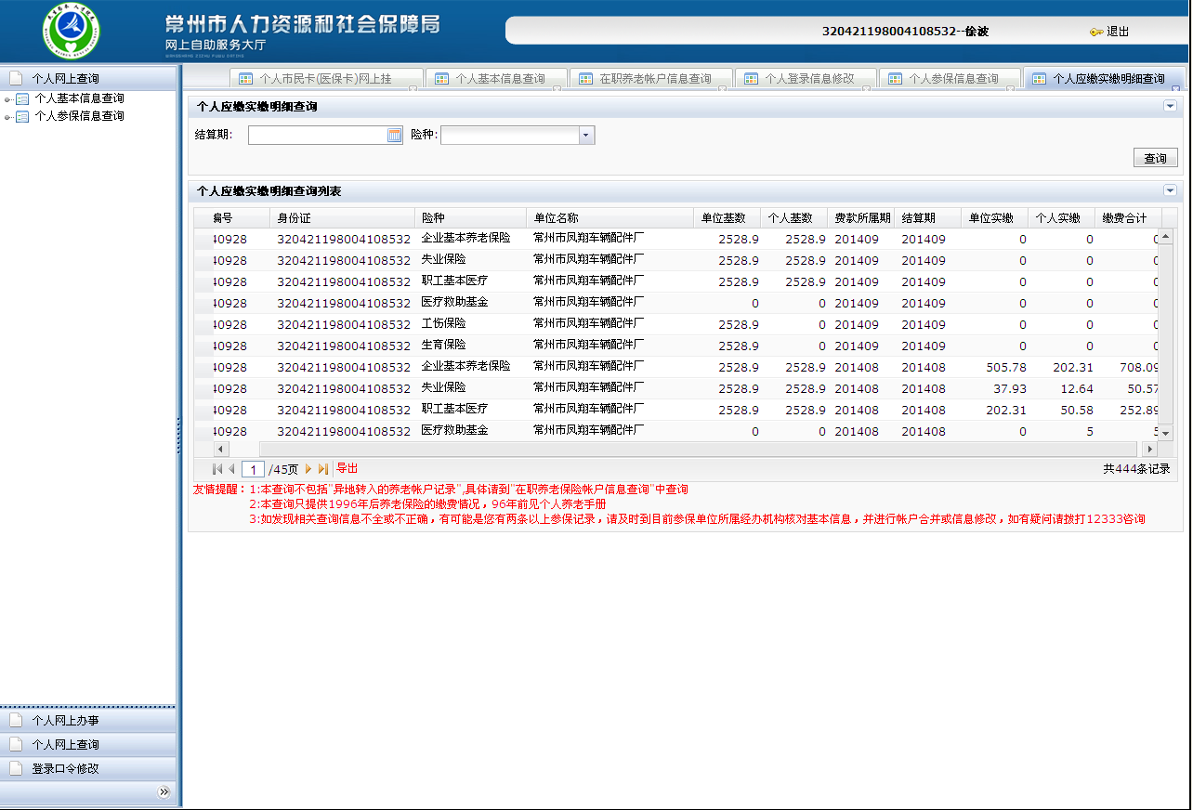Close the 个人参保信息查询 tab
Viewport: 1193px width, 810px height.
coord(1011,89)
